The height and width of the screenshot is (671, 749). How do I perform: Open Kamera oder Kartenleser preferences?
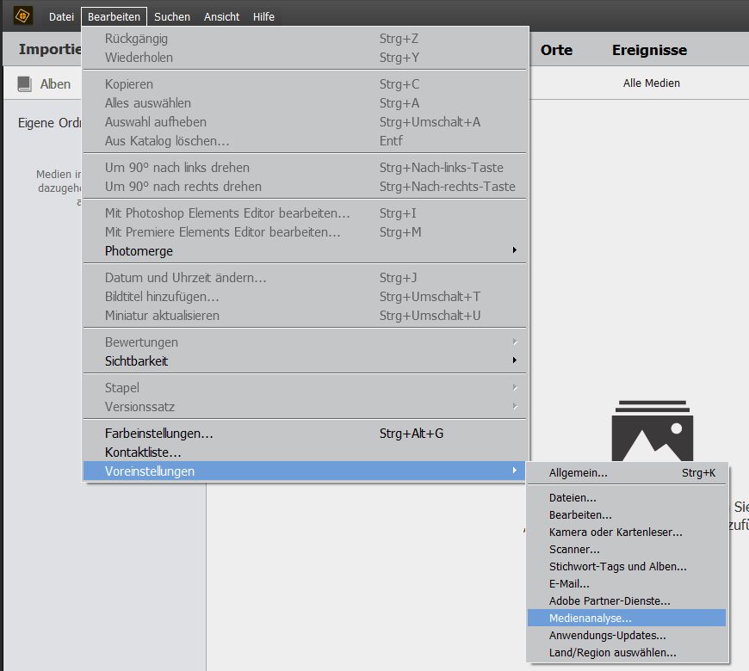point(627,532)
